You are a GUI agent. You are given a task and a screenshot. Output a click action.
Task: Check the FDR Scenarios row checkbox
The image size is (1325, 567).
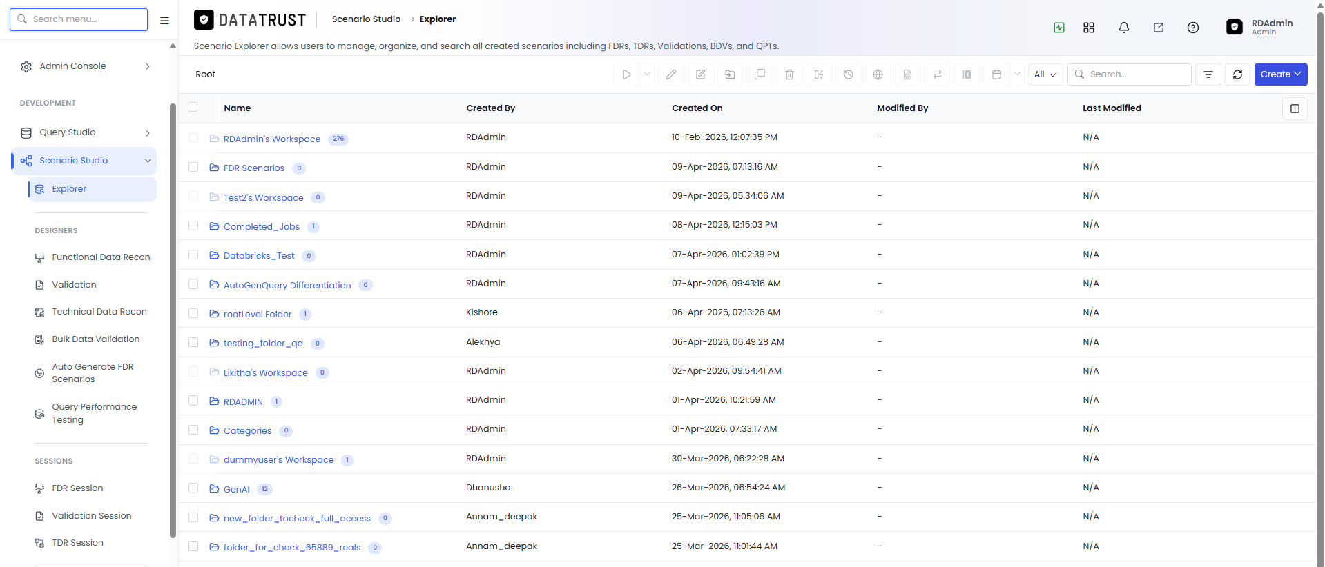[x=193, y=167]
